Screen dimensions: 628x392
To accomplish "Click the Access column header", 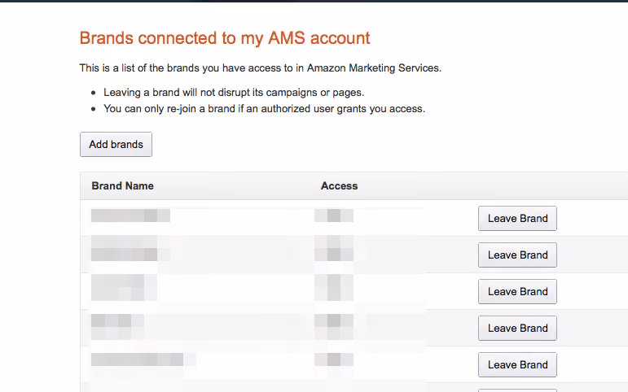I will (339, 186).
